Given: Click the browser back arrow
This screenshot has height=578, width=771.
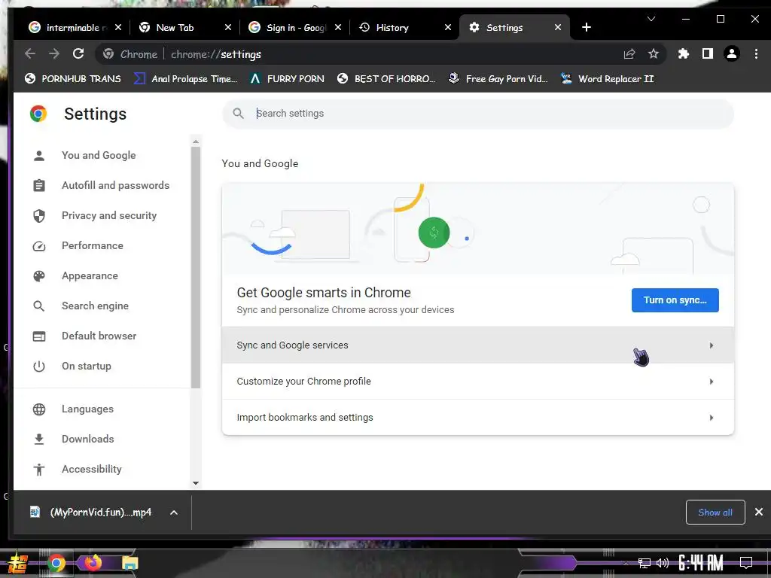Looking at the screenshot, I should 30,53.
